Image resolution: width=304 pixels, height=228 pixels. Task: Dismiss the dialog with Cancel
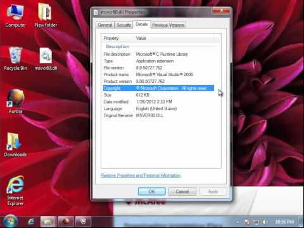pos(182,191)
